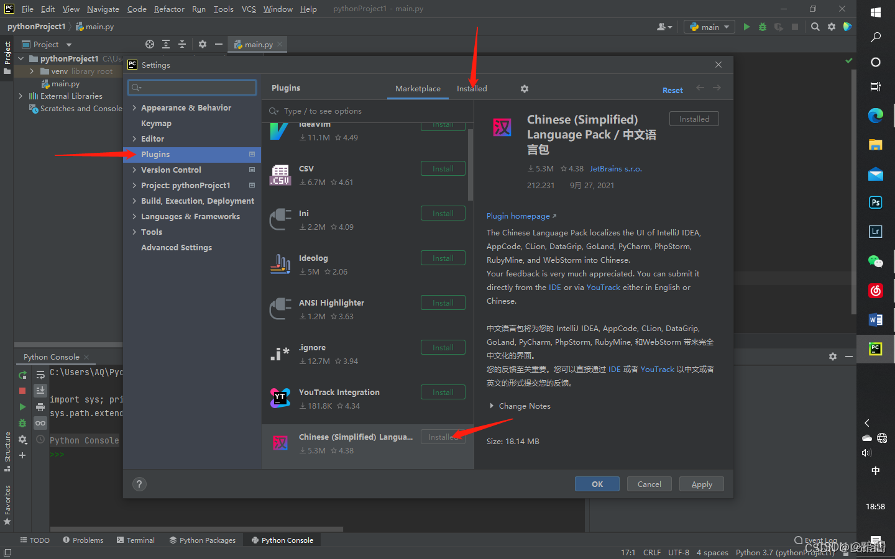The width and height of the screenshot is (895, 559).
Task: Open the Python Packages tool window tab
Action: [x=203, y=540]
